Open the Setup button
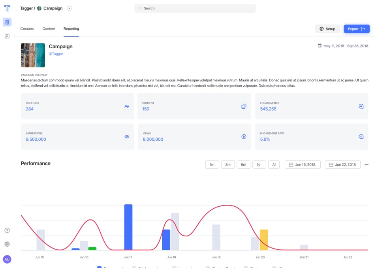The image size is (376, 268). coord(327,29)
